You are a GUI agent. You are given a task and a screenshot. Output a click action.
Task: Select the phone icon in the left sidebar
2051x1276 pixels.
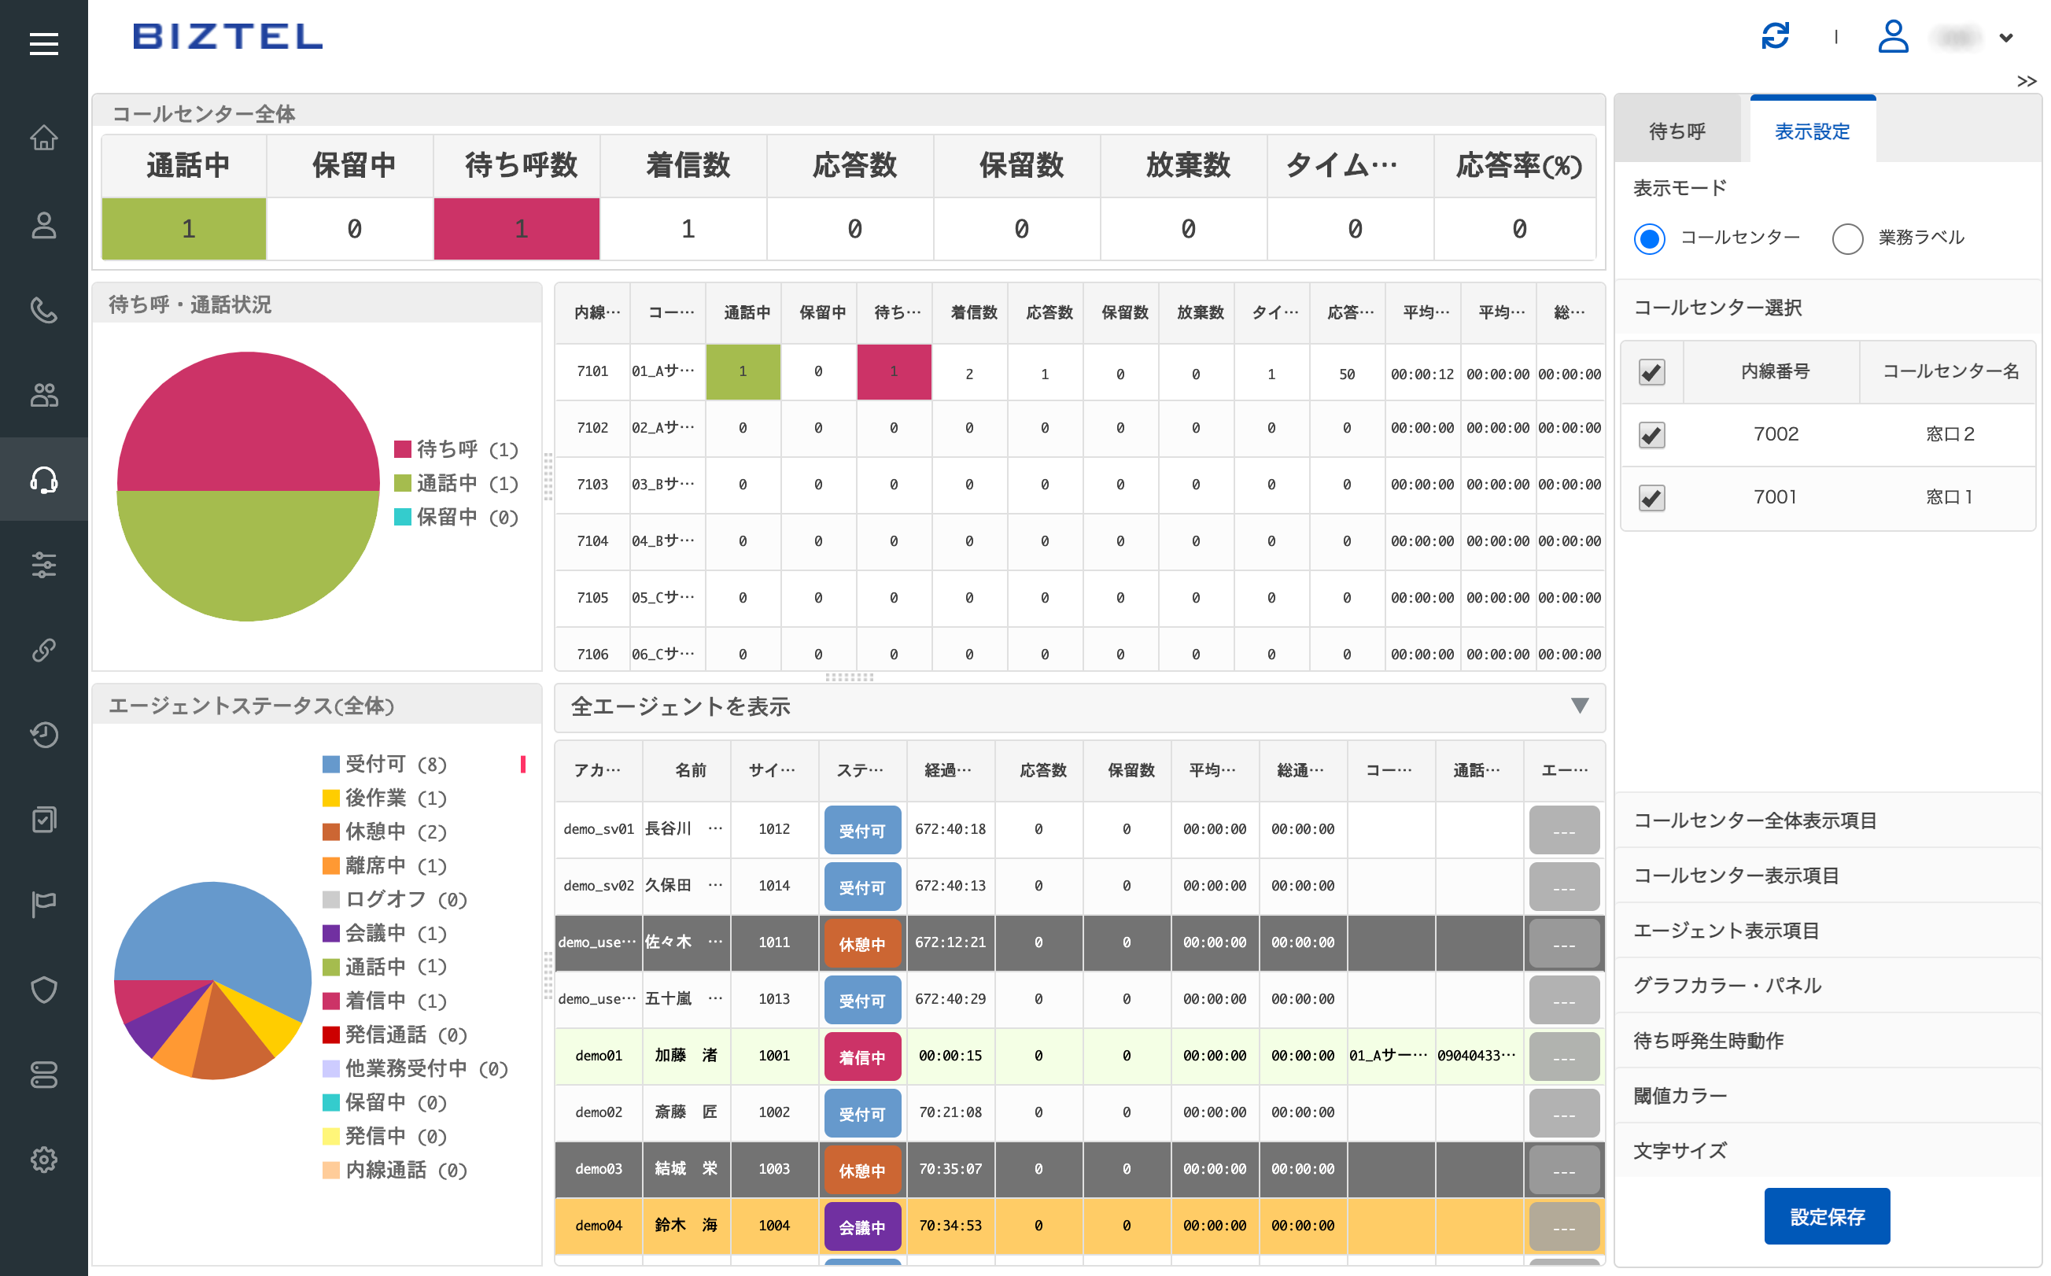click(43, 310)
